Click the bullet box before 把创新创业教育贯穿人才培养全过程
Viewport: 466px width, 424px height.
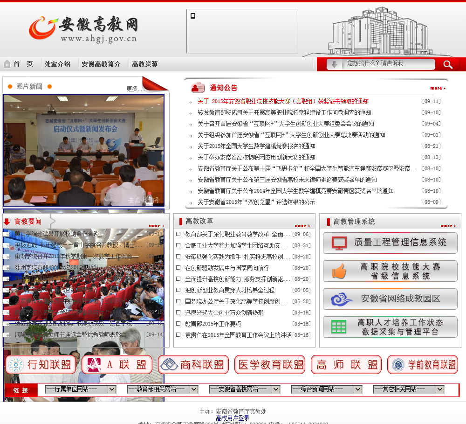pos(178,290)
